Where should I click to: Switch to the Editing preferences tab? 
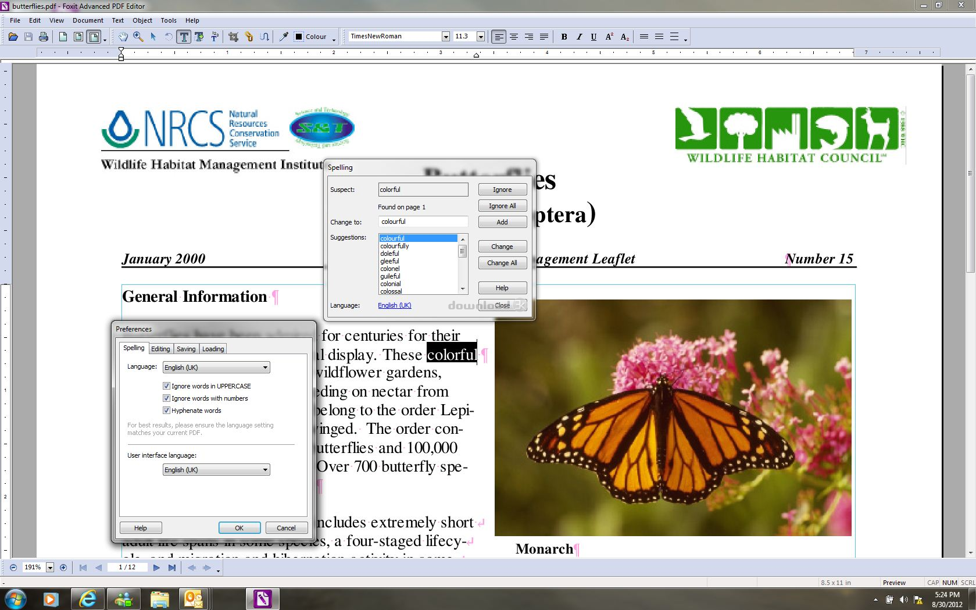coord(160,348)
